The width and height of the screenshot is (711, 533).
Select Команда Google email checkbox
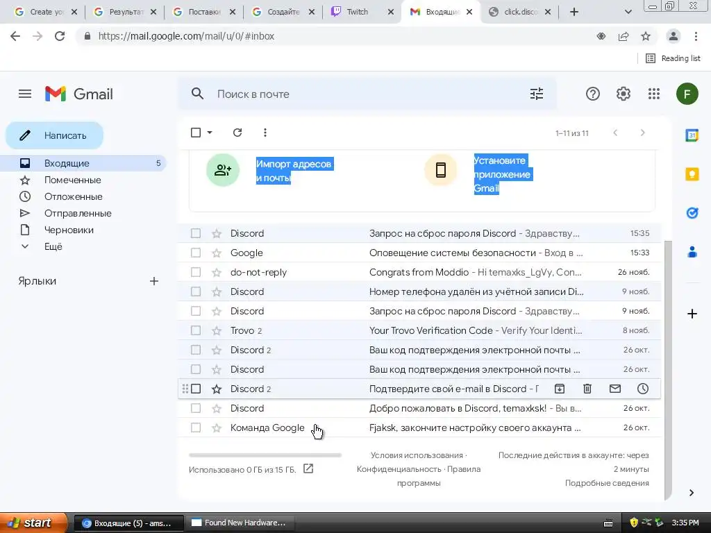(x=196, y=428)
